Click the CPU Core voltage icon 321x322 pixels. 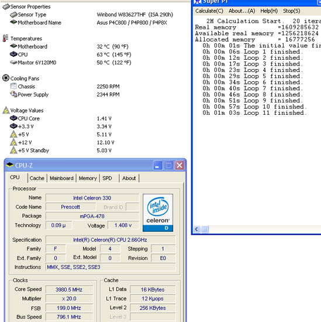coord(13,118)
